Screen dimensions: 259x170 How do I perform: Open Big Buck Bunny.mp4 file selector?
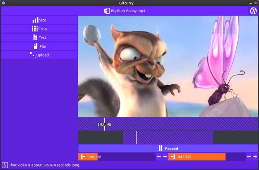pyautogui.click(x=125, y=11)
